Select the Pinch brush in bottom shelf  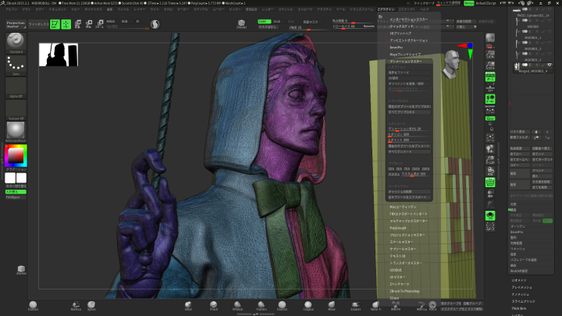pyautogui.click(x=214, y=305)
